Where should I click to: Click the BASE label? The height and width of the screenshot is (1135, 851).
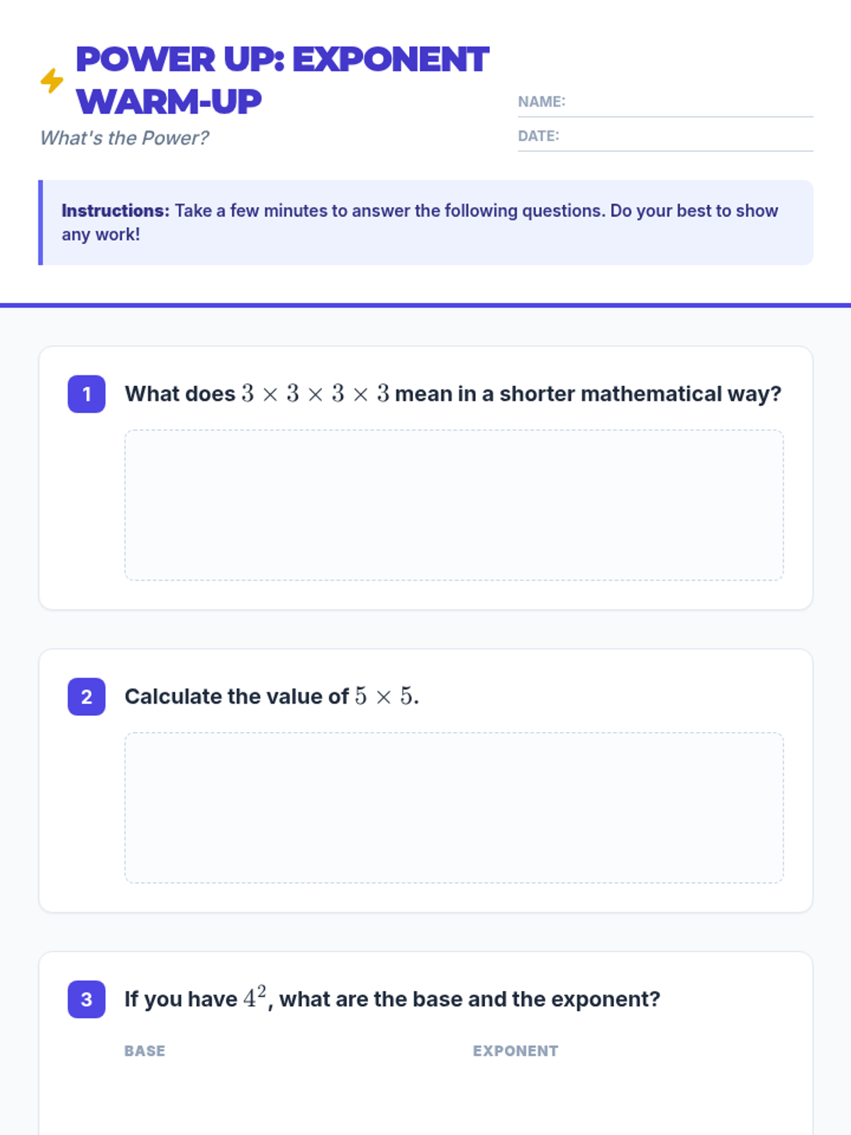(145, 1051)
